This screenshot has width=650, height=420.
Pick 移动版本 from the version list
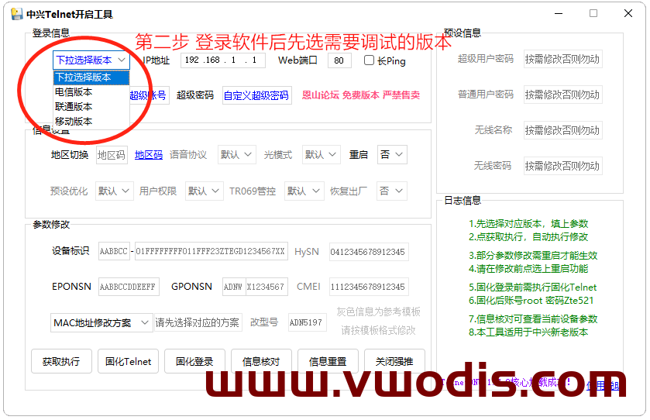(91, 122)
